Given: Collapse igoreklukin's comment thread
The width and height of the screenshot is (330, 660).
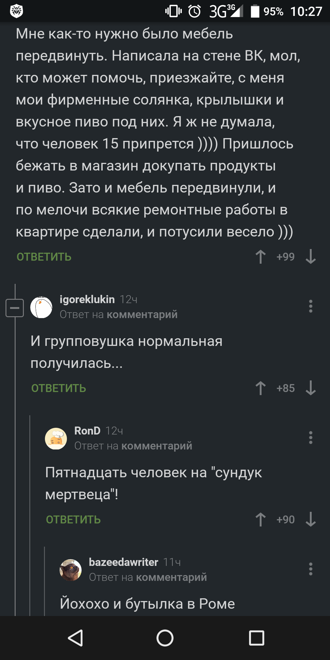Looking at the screenshot, I should click(15, 308).
